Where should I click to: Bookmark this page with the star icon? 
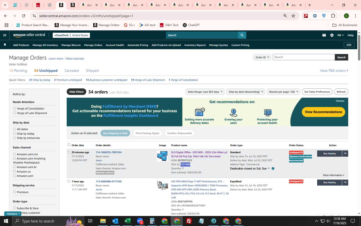(x=293, y=16)
